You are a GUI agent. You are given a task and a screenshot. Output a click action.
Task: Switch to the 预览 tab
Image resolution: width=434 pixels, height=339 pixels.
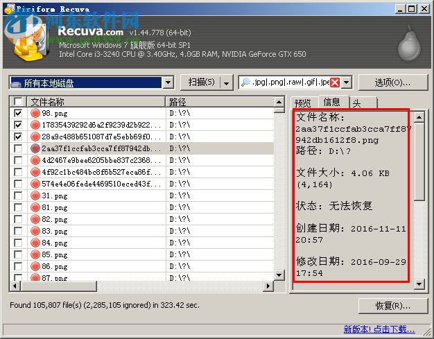(x=303, y=103)
